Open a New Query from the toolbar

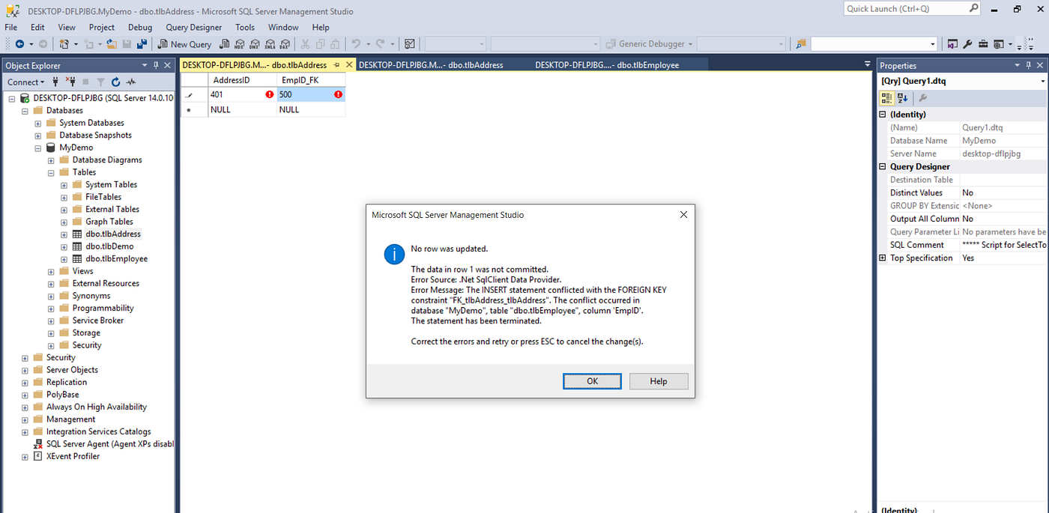[184, 43]
